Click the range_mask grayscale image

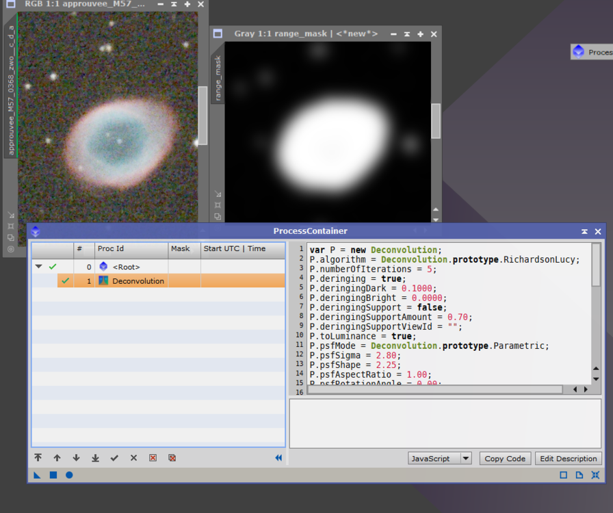(328, 132)
